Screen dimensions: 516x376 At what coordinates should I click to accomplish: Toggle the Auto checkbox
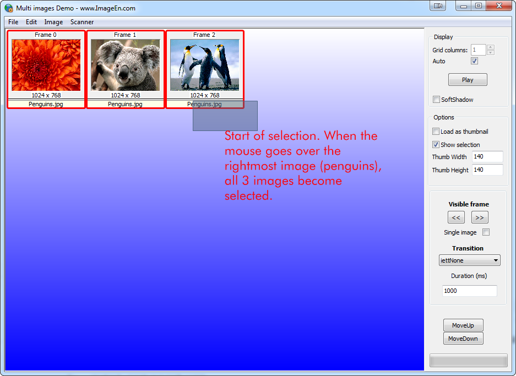(474, 61)
